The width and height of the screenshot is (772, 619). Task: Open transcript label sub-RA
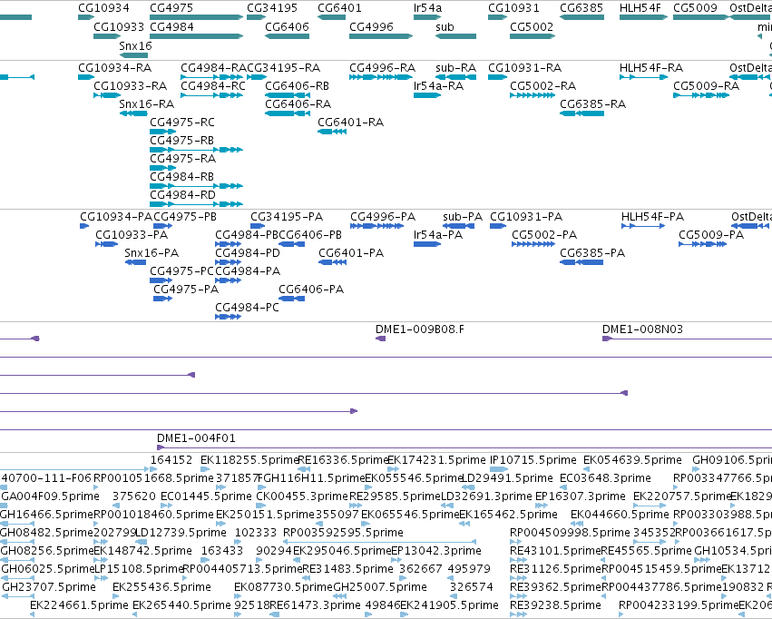tap(456, 67)
